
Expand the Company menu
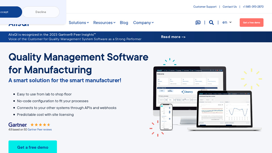pyautogui.click(x=143, y=22)
